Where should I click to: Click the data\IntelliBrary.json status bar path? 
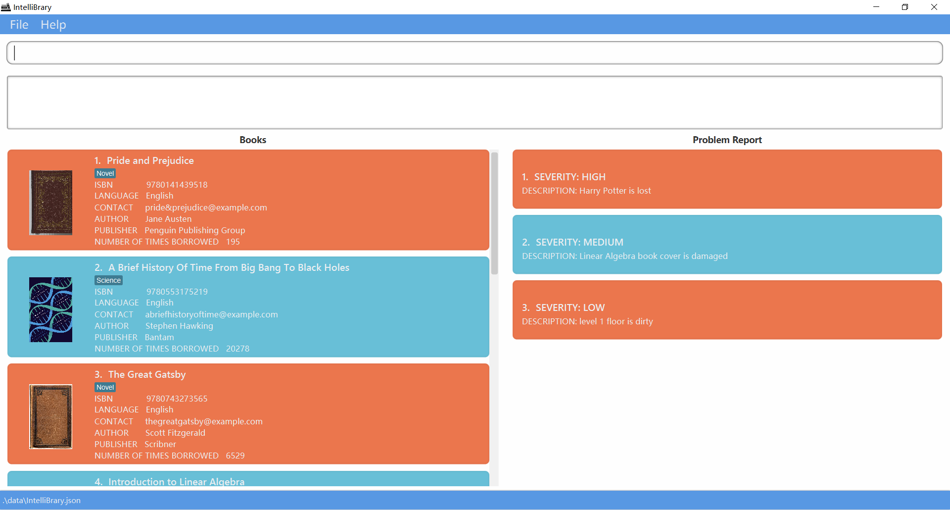pos(41,500)
